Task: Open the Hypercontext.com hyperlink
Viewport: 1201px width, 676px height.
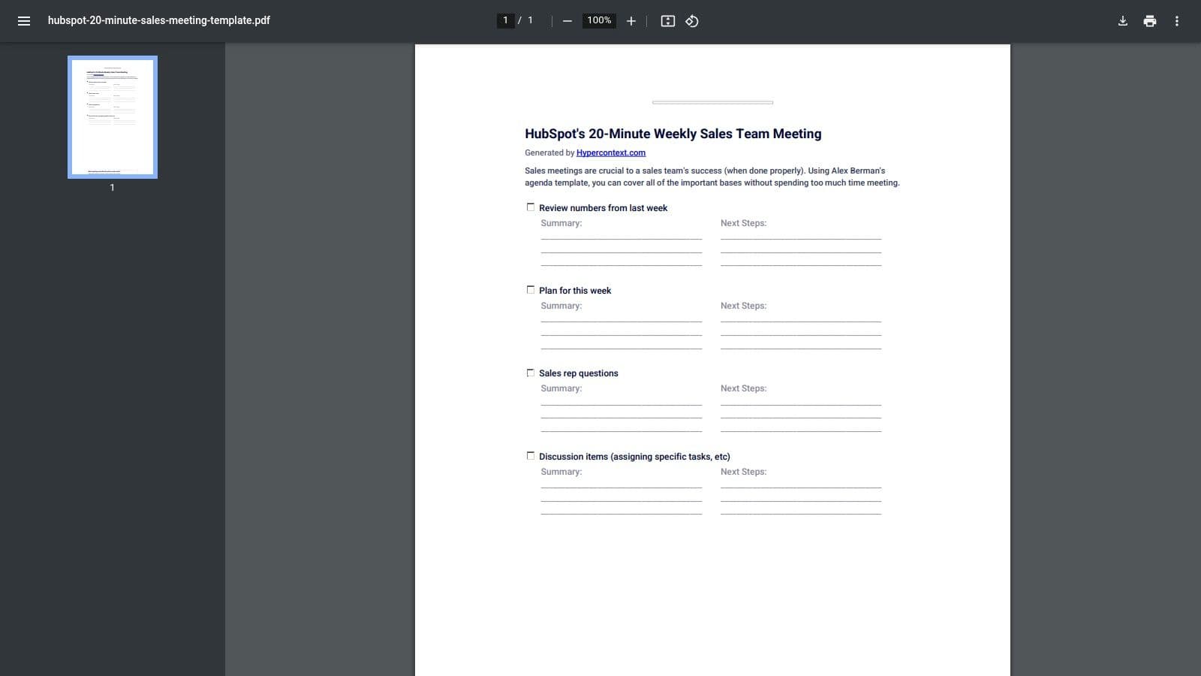Action: click(x=610, y=152)
